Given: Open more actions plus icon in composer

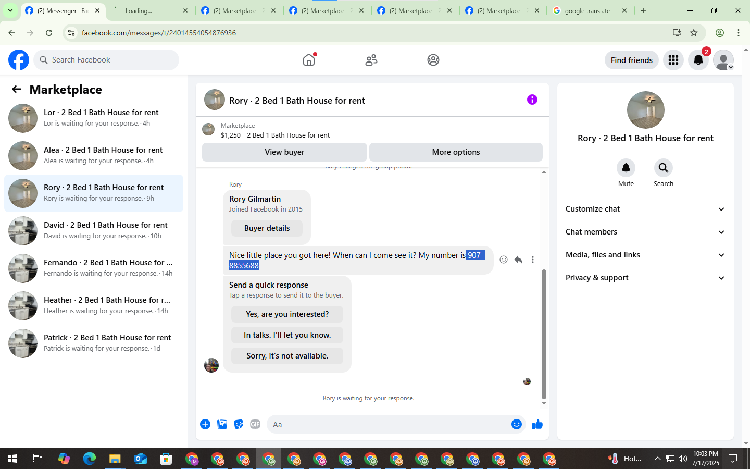Looking at the screenshot, I should 205,424.
